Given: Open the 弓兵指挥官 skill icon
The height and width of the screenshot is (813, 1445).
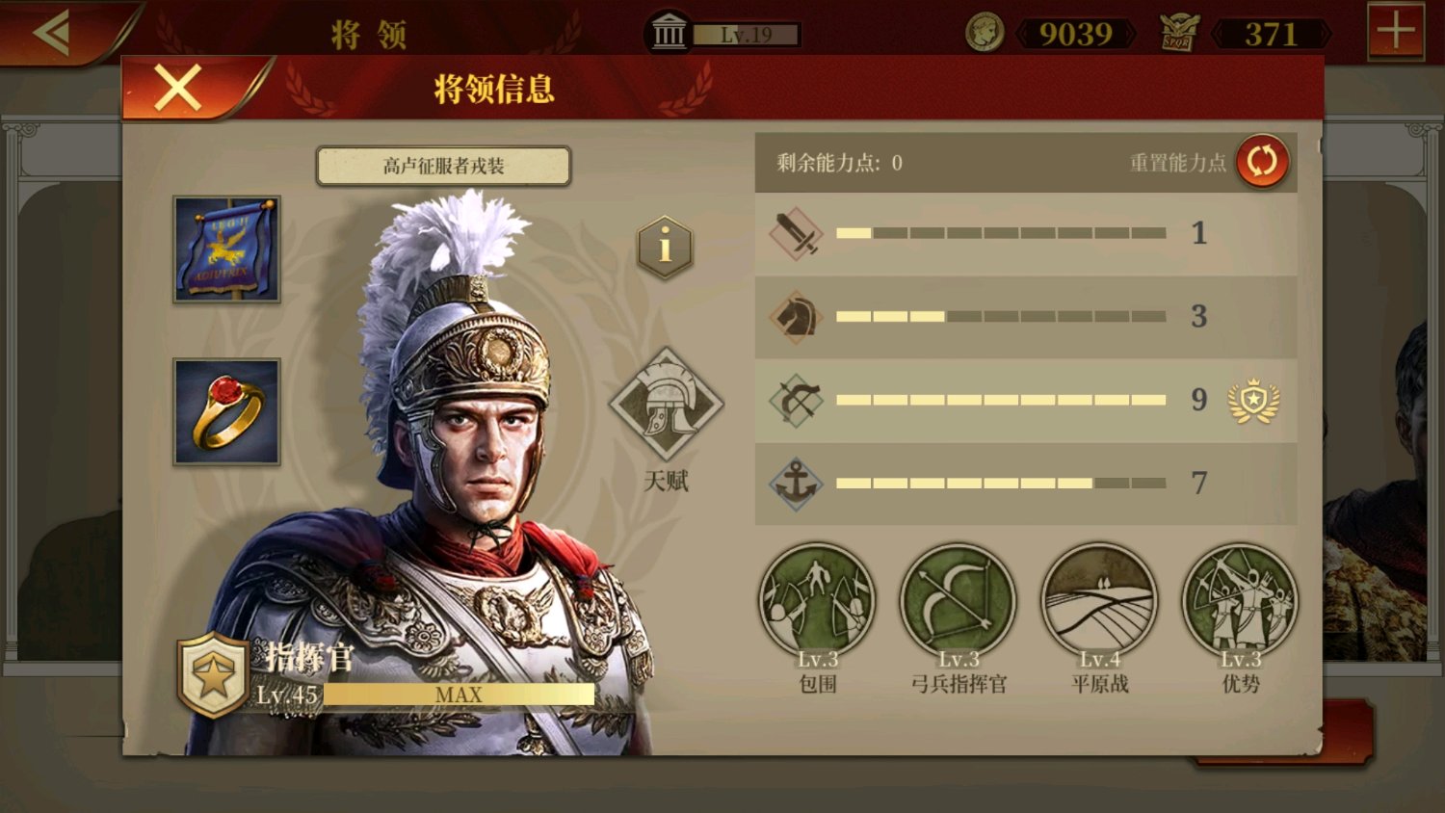Looking at the screenshot, I should 959,602.
